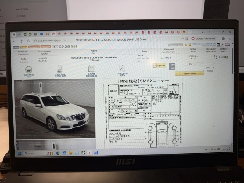Click the shield site-protection icon
This screenshot has width=244, height=183.
point(35,41)
